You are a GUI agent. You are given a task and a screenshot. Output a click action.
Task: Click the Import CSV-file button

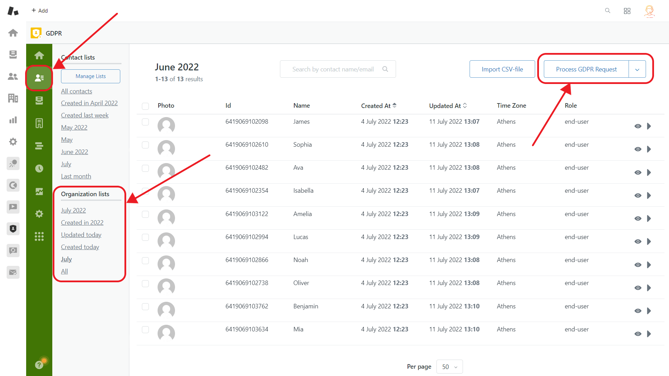(x=502, y=69)
